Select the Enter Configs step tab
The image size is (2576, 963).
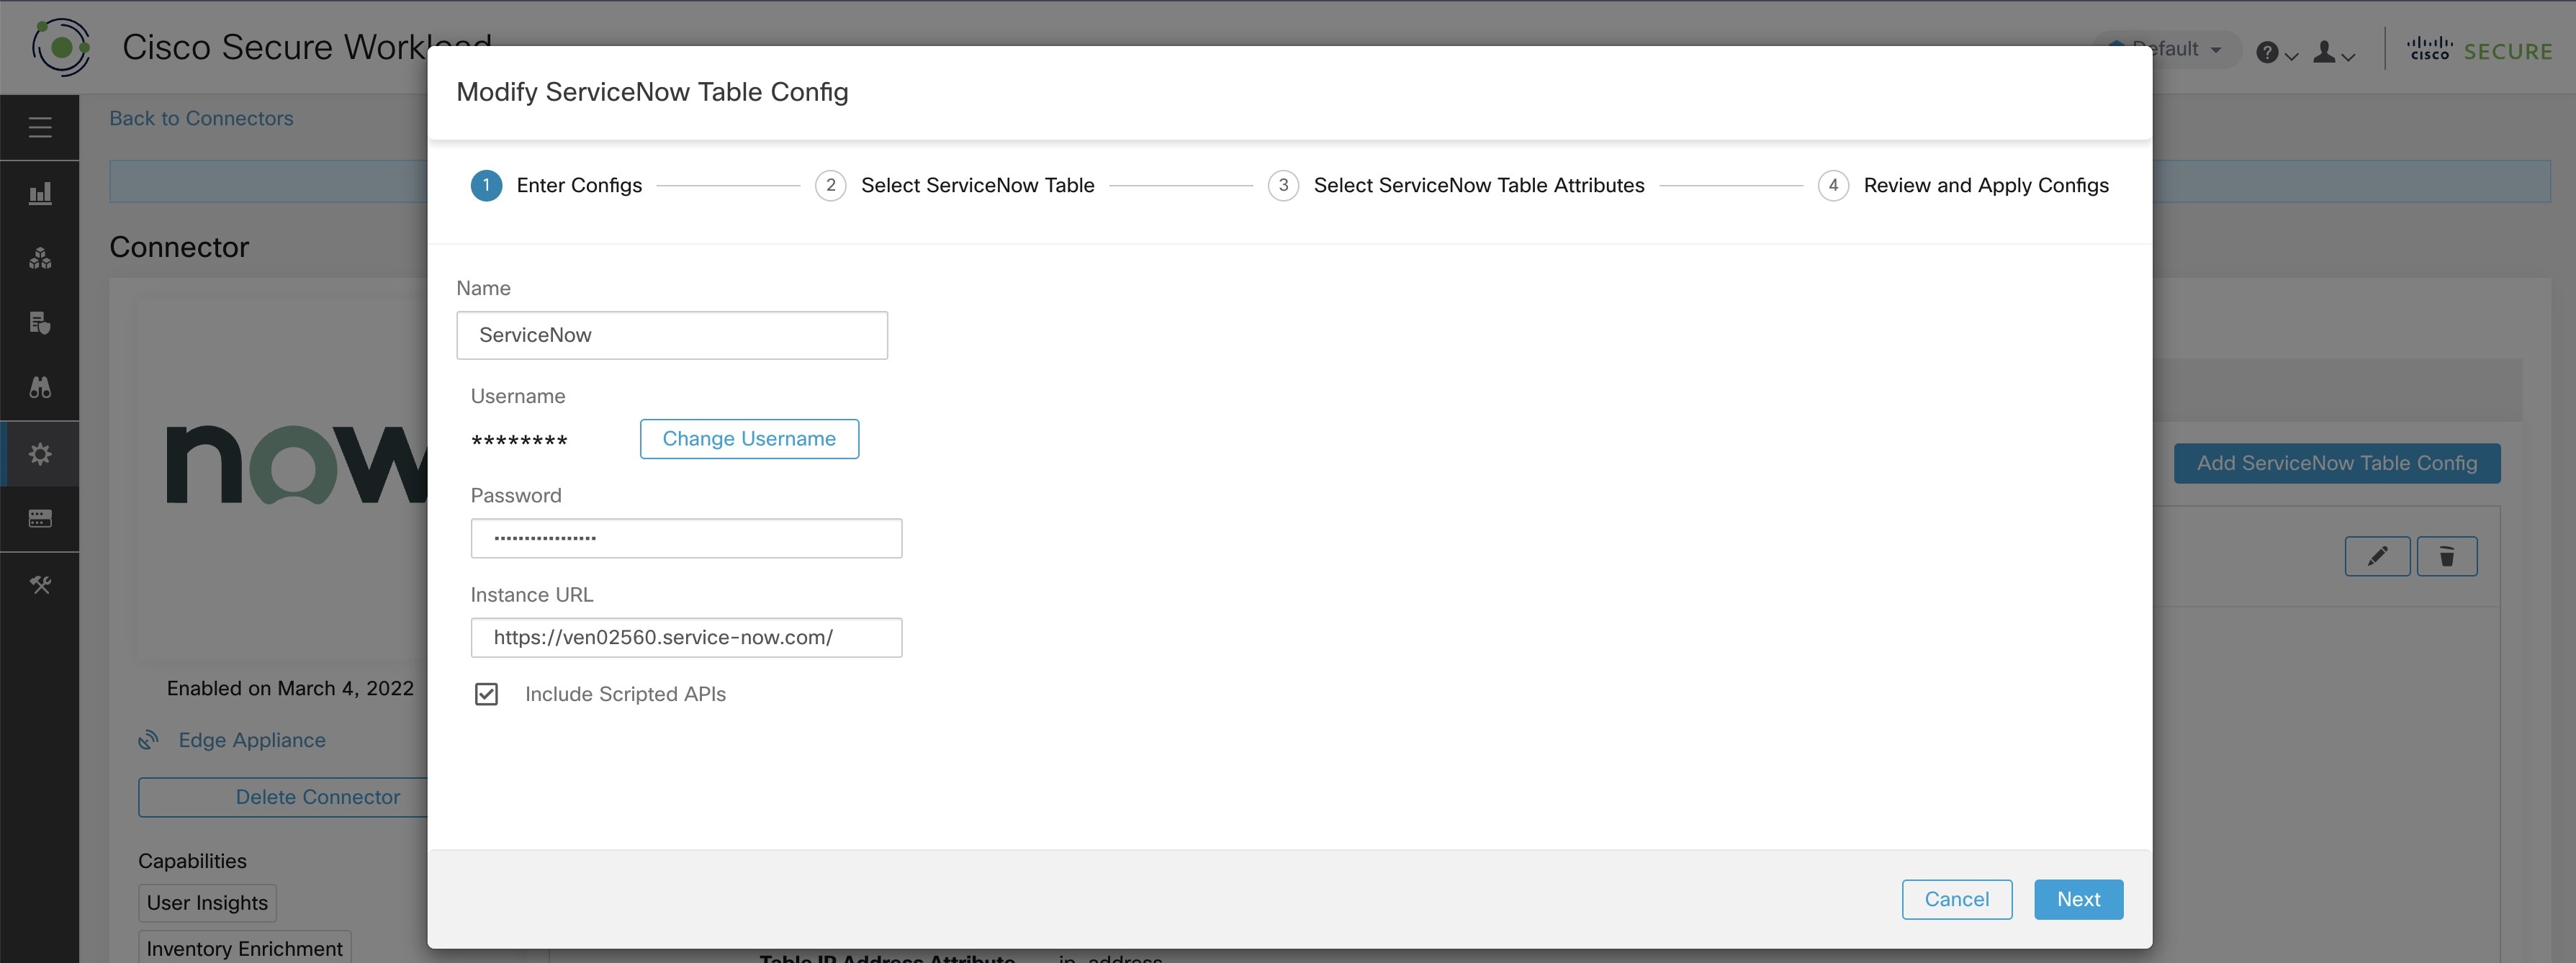[x=559, y=184]
